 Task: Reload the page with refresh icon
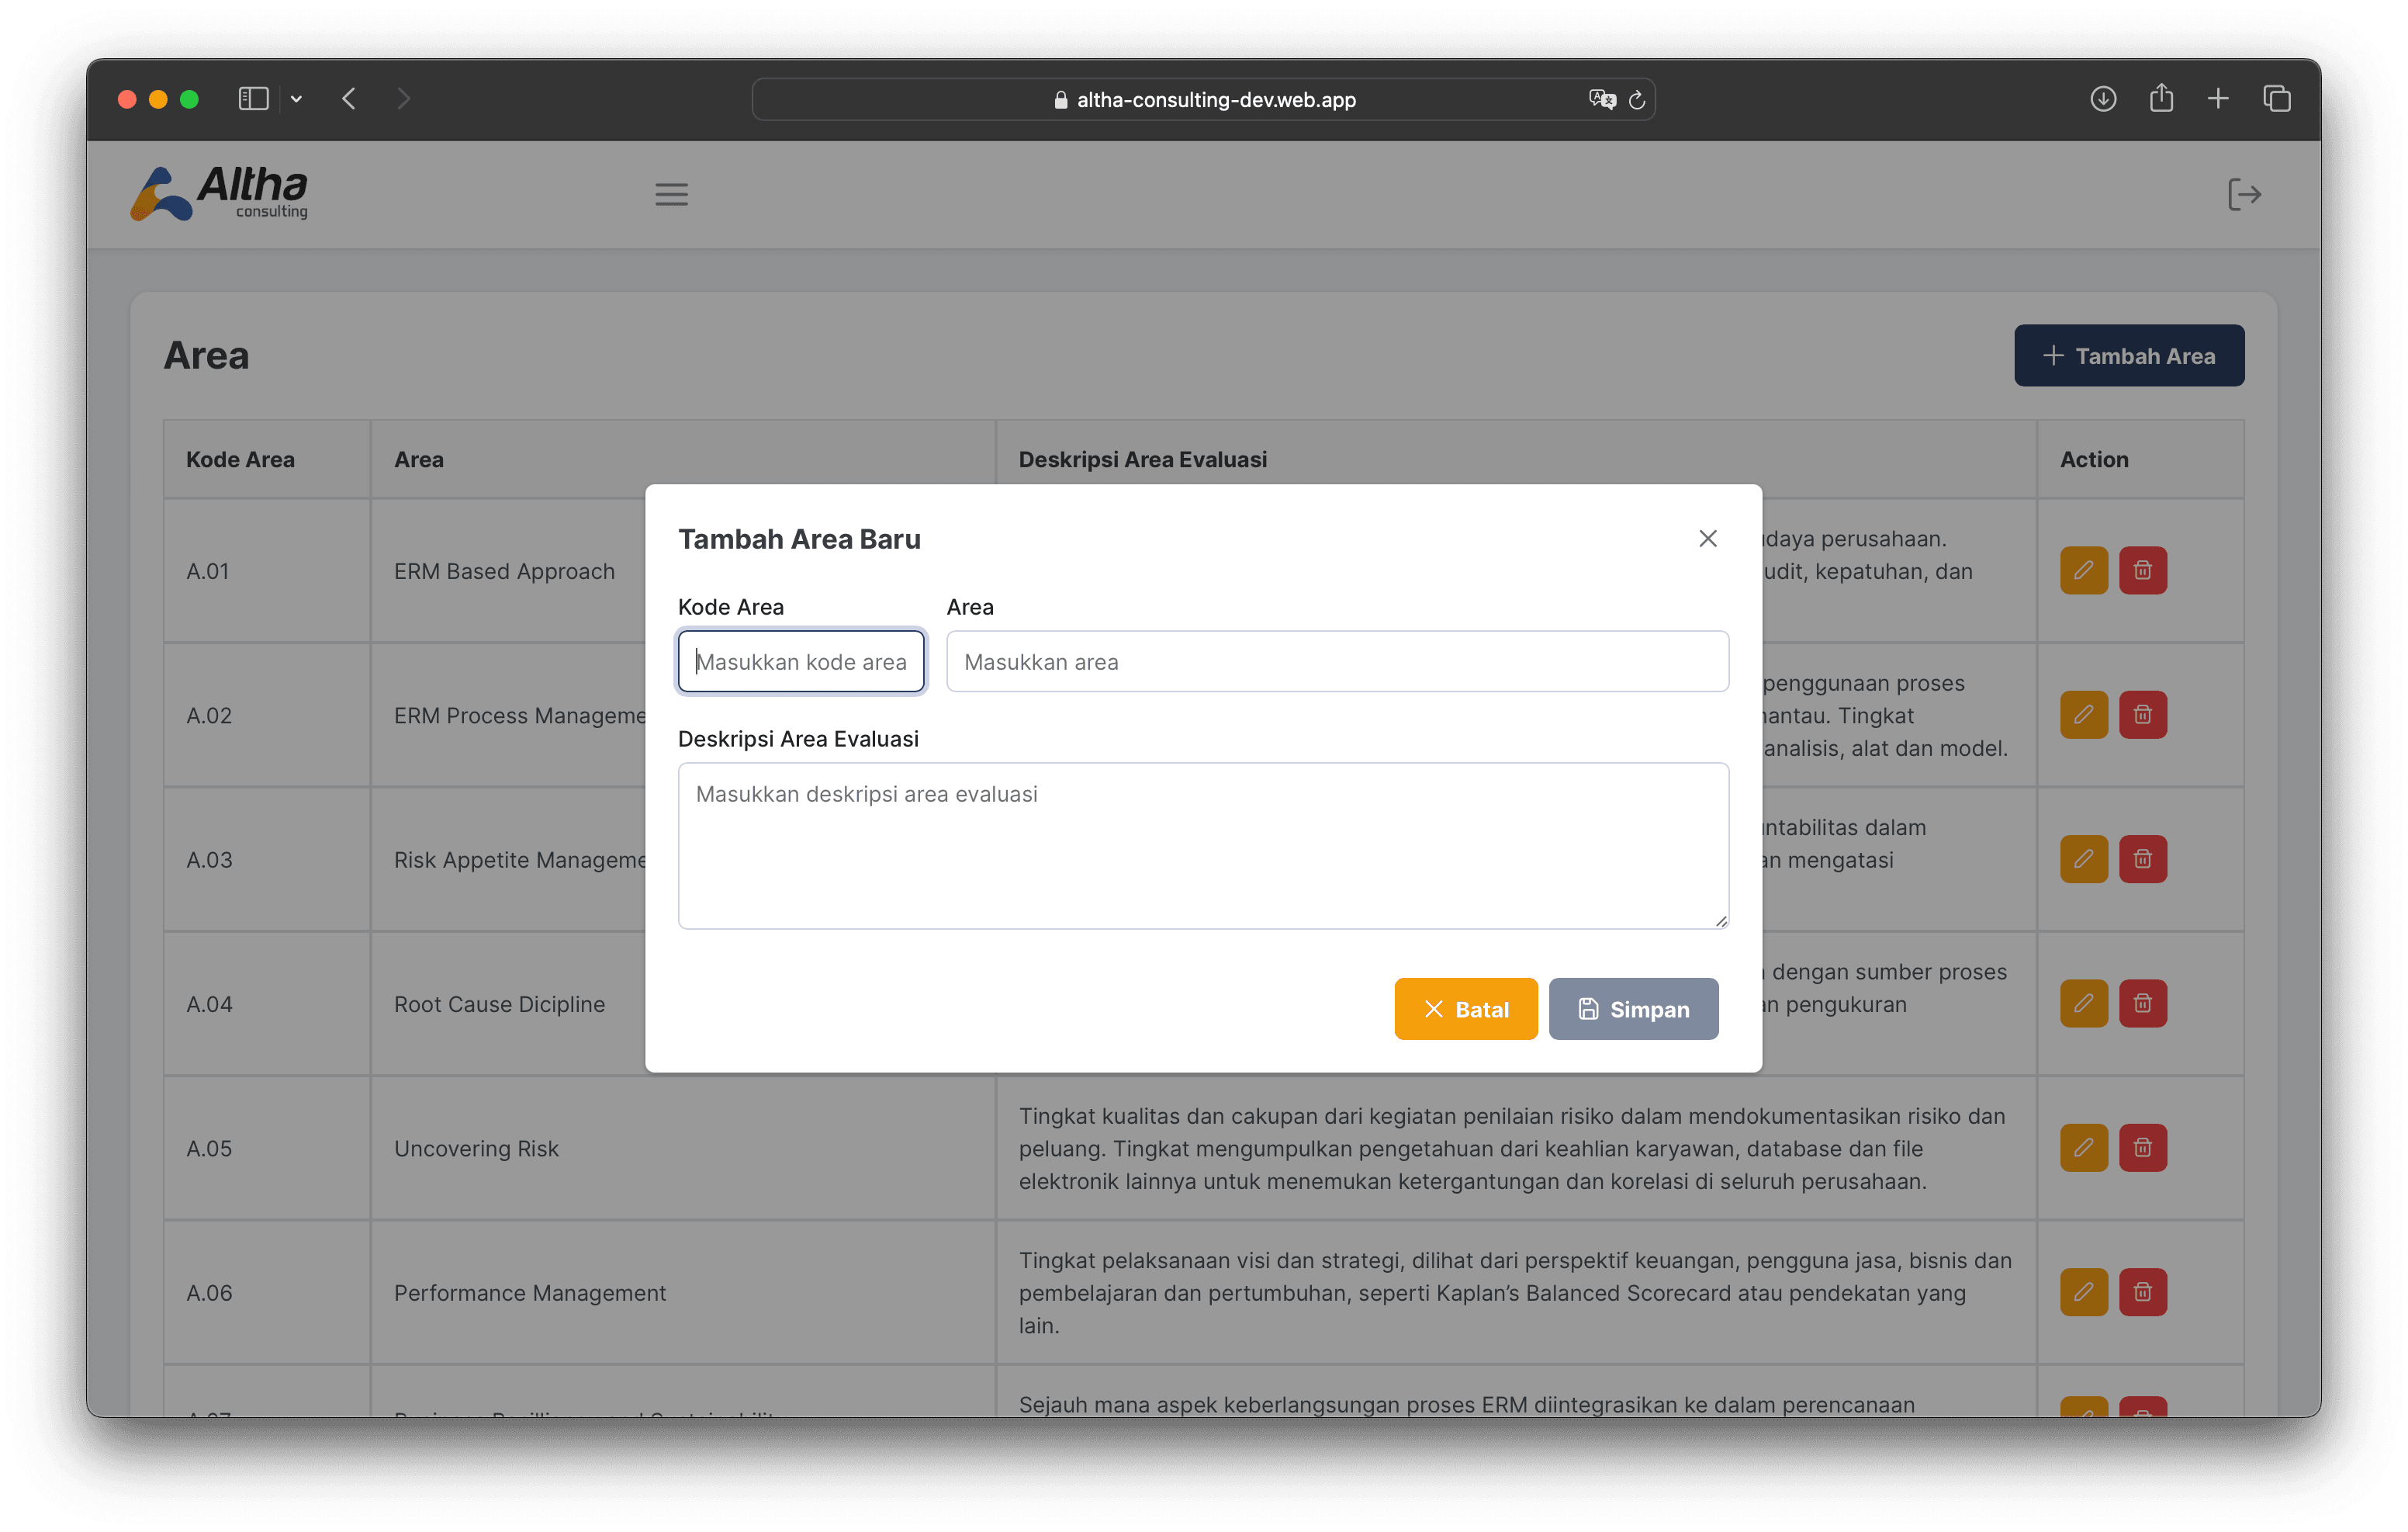(1636, 99)
